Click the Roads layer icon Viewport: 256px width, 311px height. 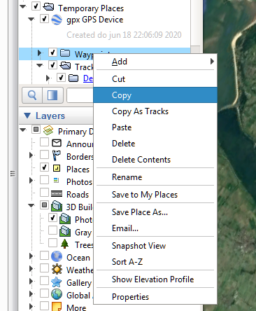click(57, 193)
